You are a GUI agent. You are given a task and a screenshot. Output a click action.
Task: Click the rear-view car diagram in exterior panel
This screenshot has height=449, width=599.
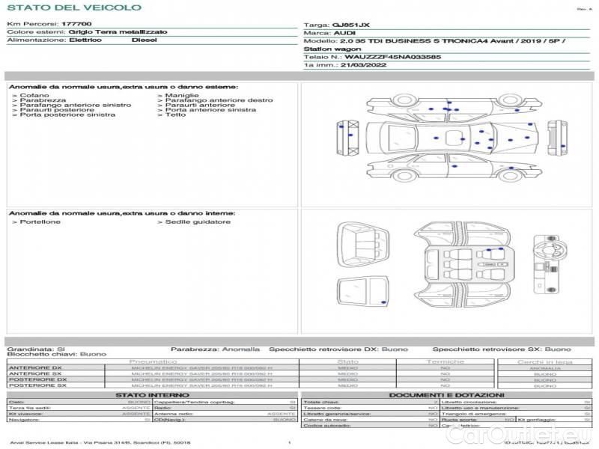tap(556, 135)
